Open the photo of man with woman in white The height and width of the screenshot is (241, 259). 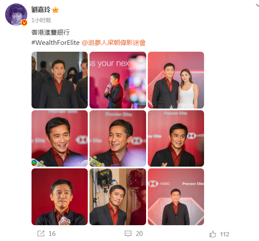[176, 80]
